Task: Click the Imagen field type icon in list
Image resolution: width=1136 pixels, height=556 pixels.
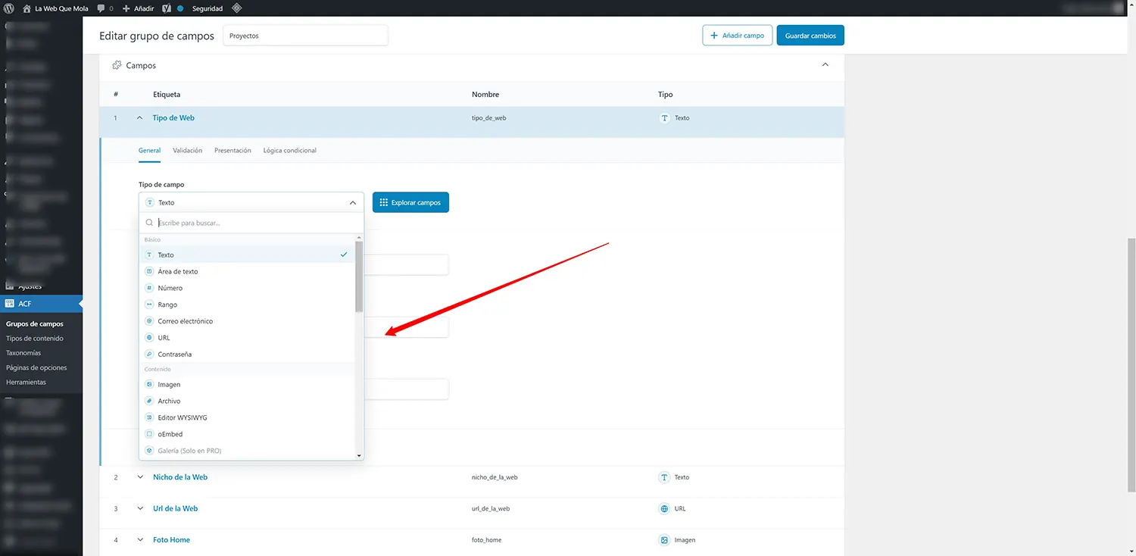Action: point(149,385)
